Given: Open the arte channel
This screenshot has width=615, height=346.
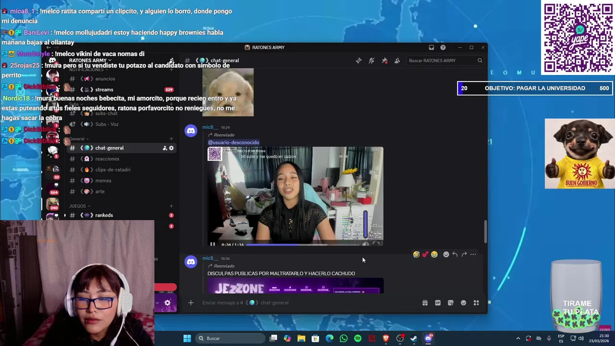Looking at the screenshot, I should (x=122, y=192).
